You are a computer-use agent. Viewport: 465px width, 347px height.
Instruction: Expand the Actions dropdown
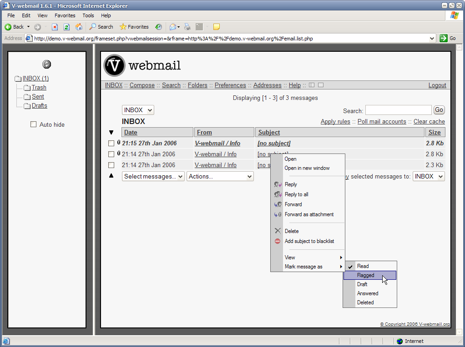220,177
